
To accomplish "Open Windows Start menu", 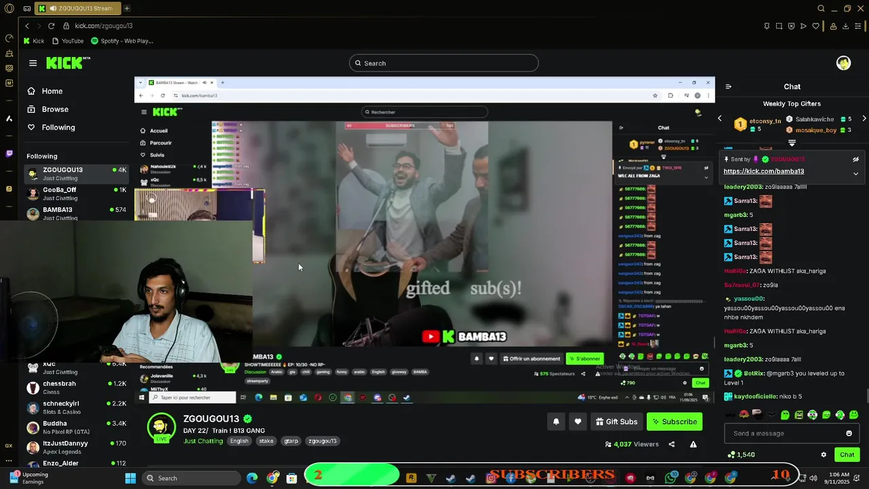I will 130,478.
